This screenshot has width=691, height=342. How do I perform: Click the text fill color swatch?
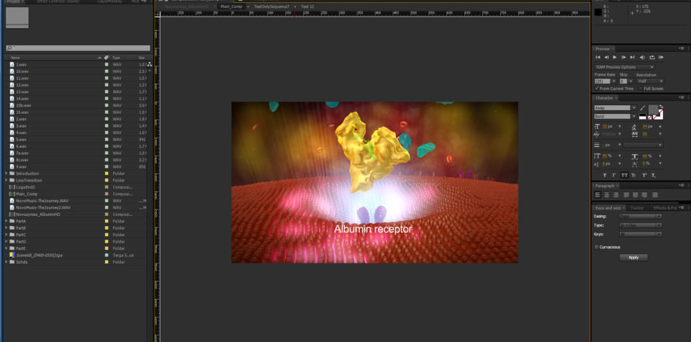pos(654,109)
